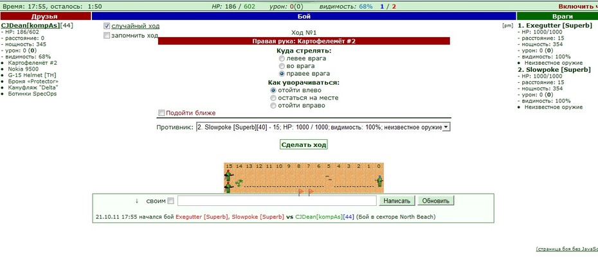Click 'Exegutter [Superb]' in the battle log

pos(200,217)
